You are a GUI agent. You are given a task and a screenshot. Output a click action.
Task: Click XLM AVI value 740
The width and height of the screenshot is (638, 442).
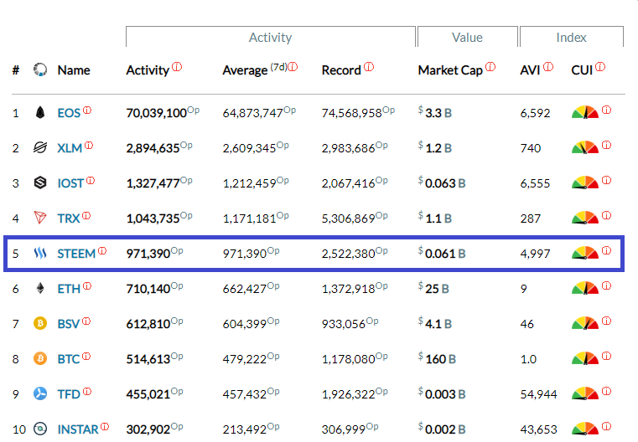pyautogui.click(x=530, y=148)
